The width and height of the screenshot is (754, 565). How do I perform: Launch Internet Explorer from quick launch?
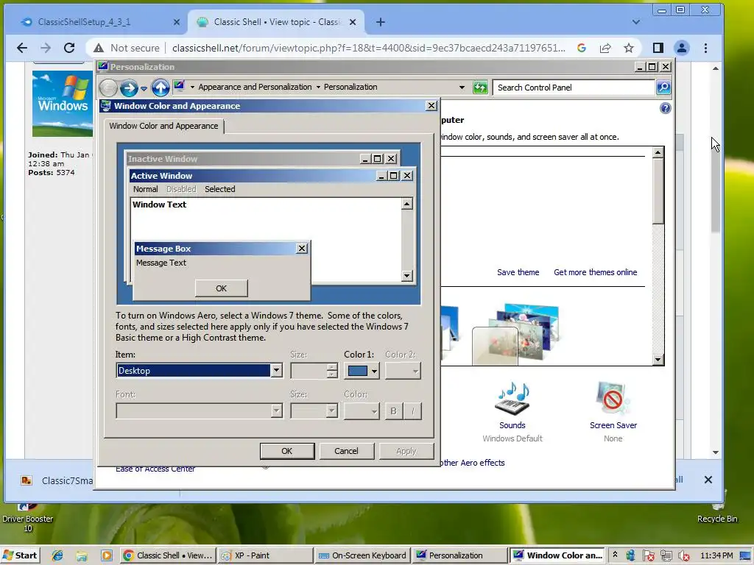[57, 555]
